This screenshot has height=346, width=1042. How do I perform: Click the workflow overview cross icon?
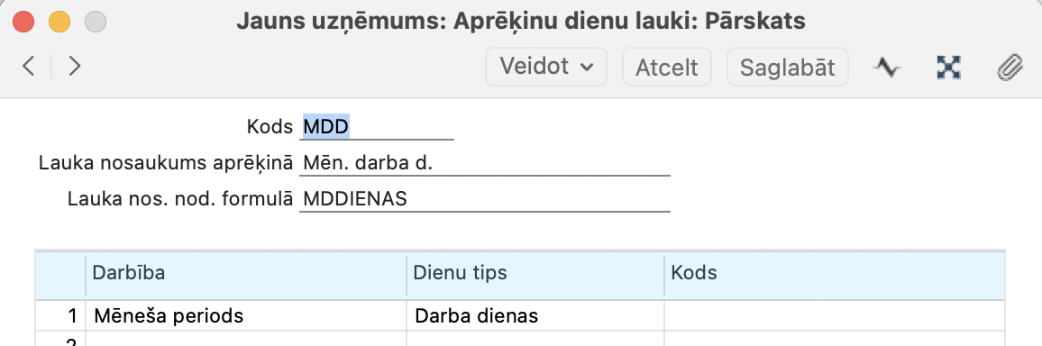click(948, 67)
